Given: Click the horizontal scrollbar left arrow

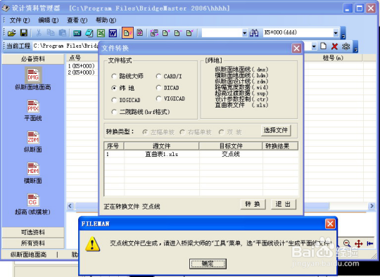Looking at the screenshot, I should point(70,206).
